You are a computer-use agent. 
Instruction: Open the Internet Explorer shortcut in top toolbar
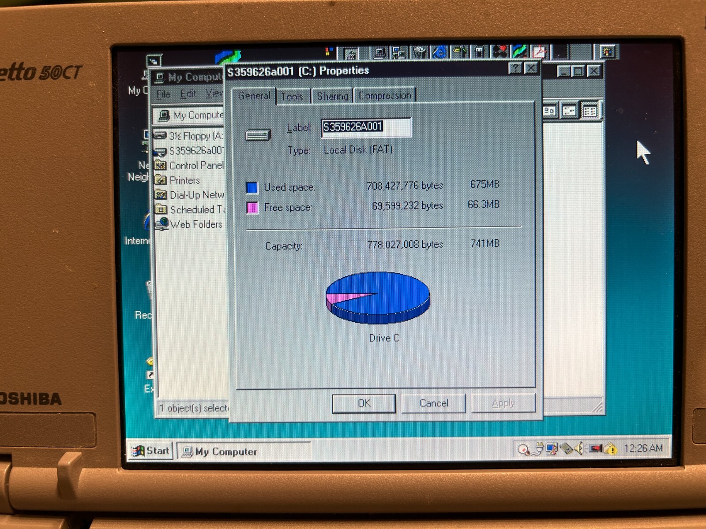[x=439, y=52]
